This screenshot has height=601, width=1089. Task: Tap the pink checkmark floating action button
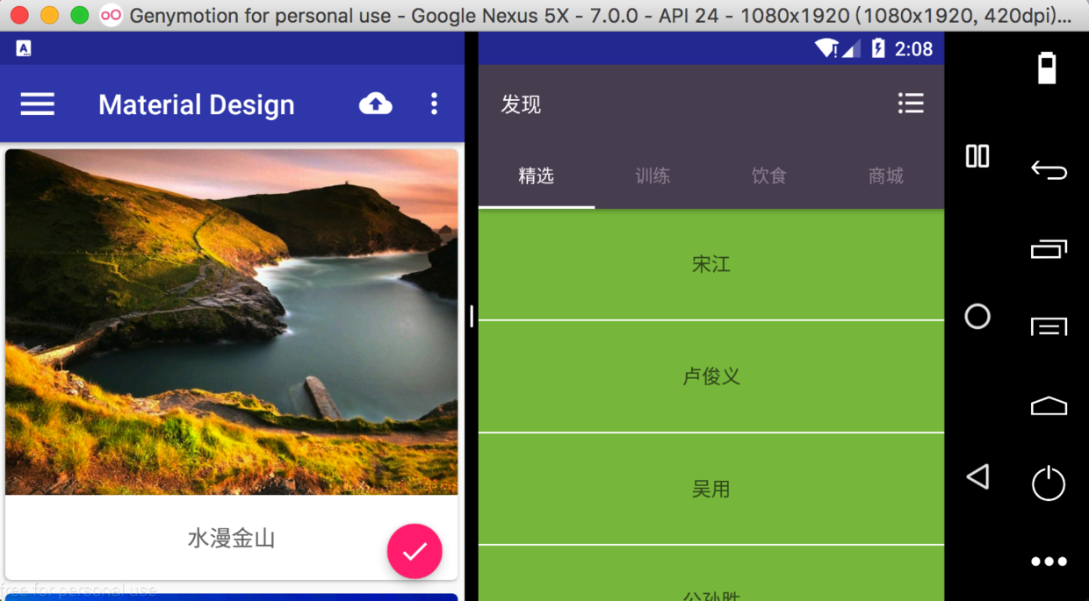click(415, 551)
